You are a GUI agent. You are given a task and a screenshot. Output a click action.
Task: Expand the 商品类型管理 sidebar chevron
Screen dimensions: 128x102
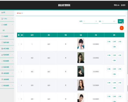tap(12, 55)
